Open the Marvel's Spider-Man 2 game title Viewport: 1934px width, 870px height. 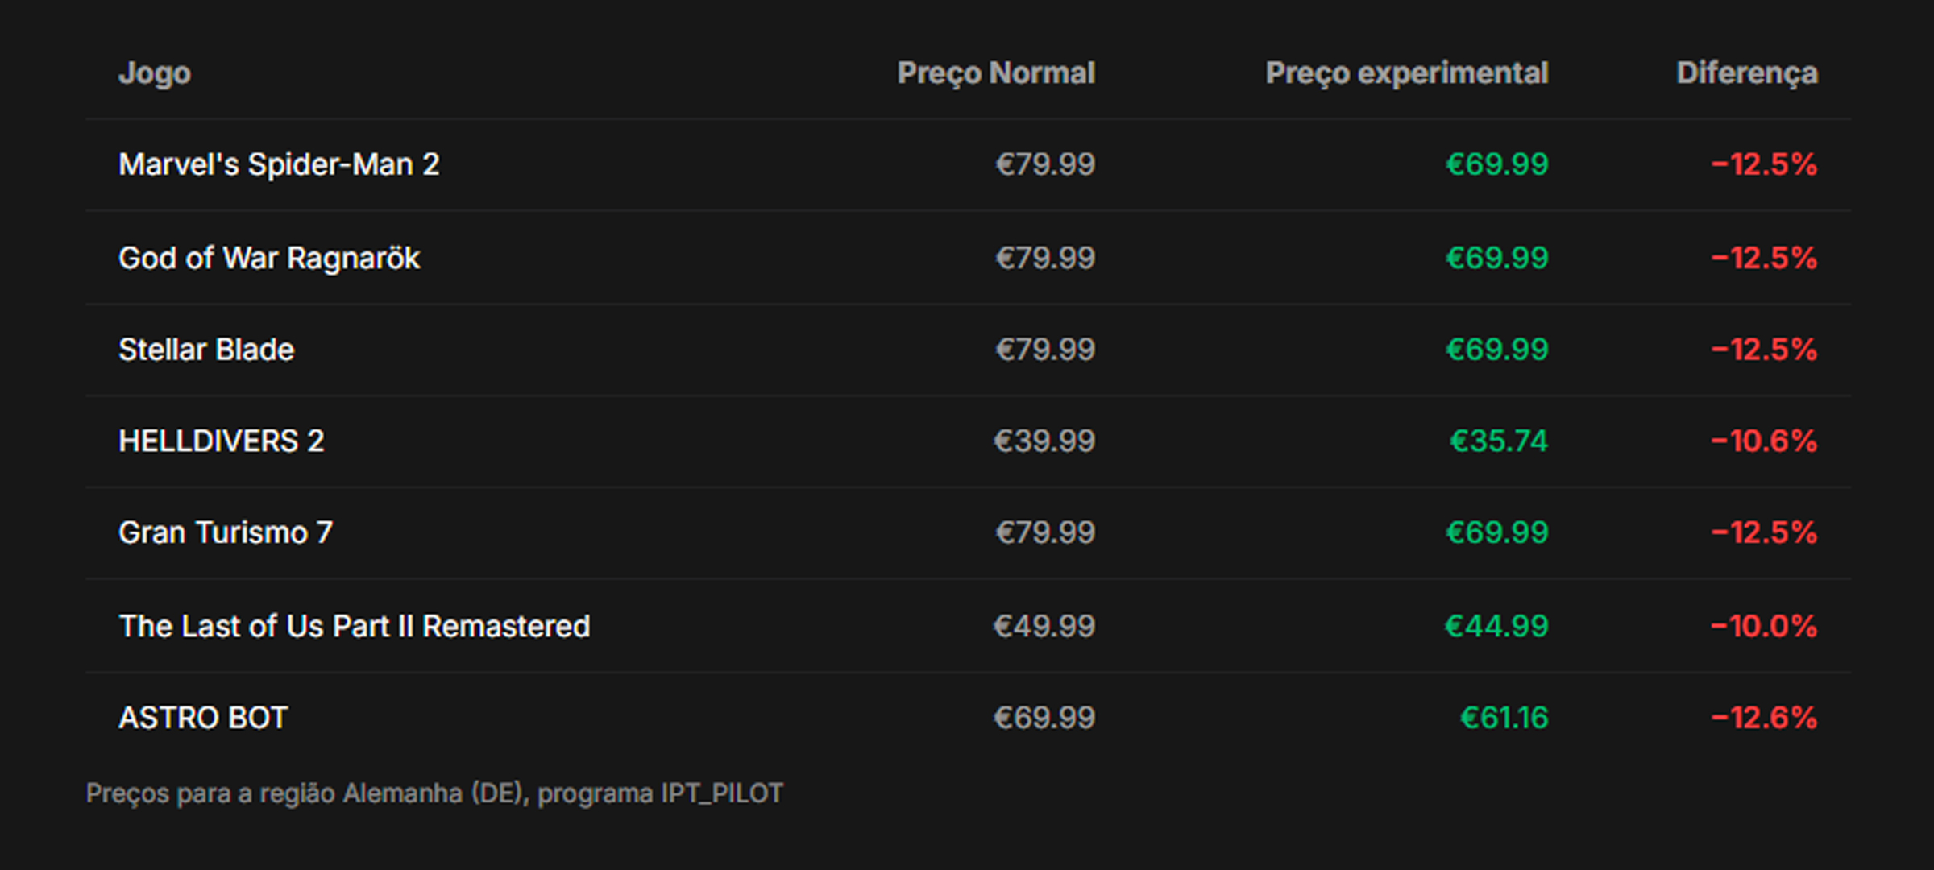tap(279, 165)
